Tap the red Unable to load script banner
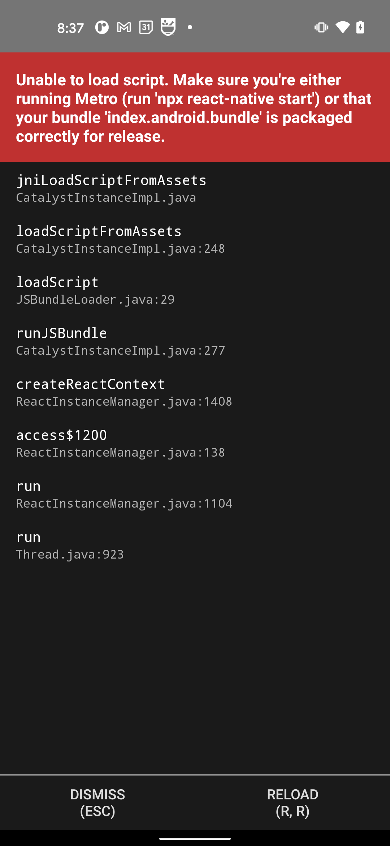The image size is (390, 846). 195,107
